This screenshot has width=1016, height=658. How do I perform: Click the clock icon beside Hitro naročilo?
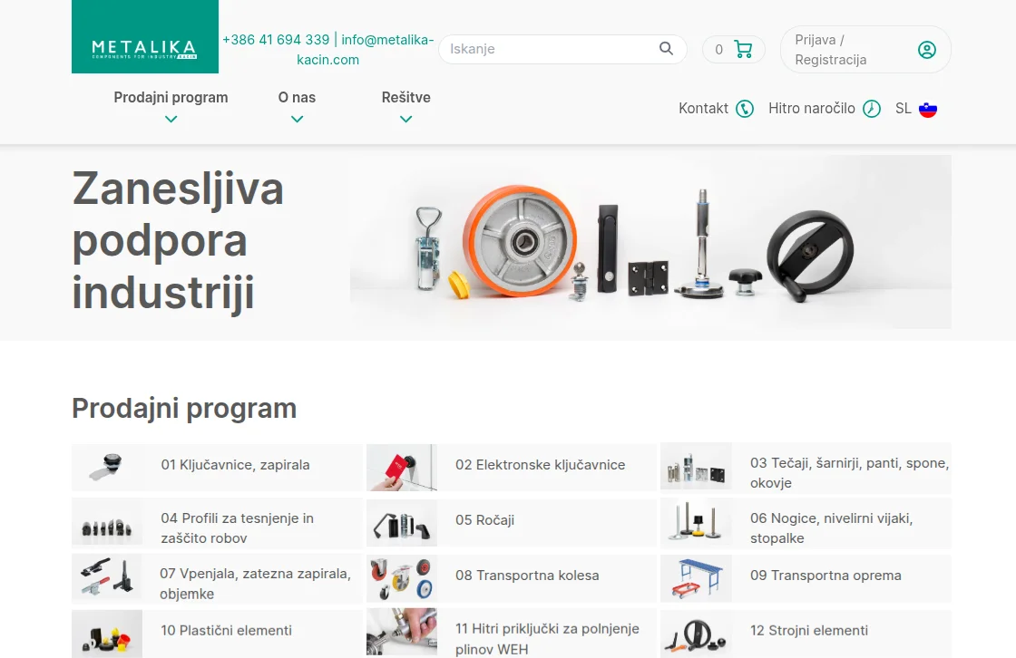[x=871, y=108]
